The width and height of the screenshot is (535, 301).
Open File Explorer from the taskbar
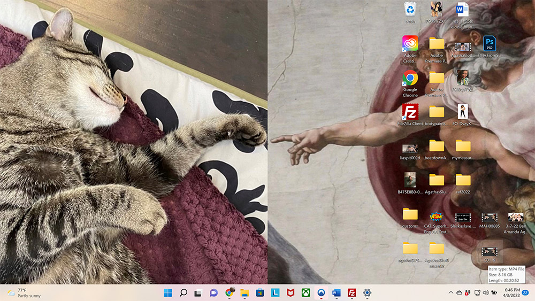(244, 292)
